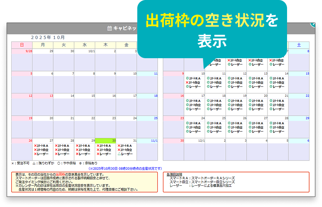Click the X mark beside スマートRA on October 30

[98, 145]
